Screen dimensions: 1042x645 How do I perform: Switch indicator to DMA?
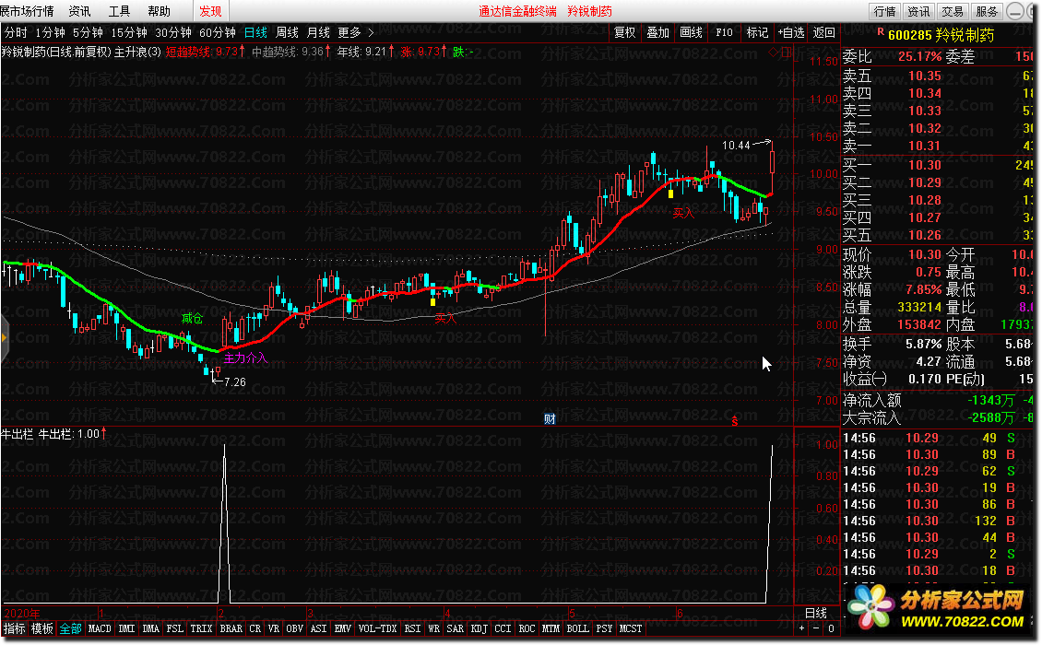(151, 628)
